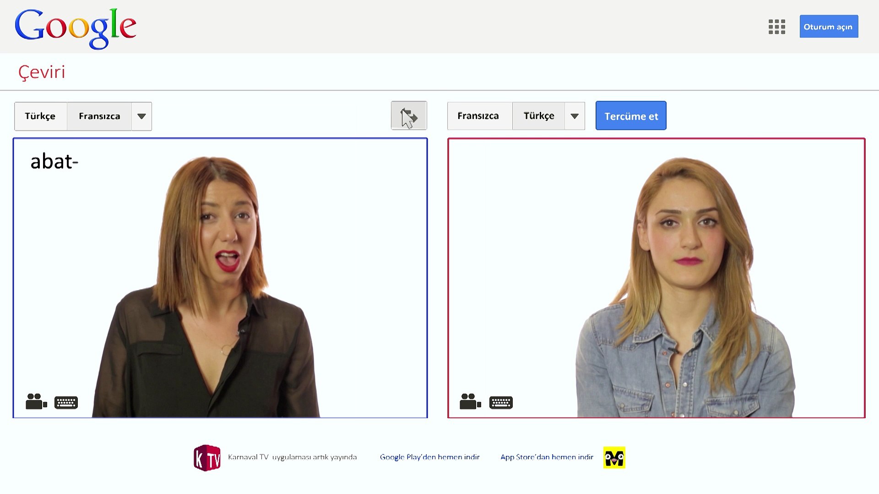Image resolution: width=879 pixels, height=494 pixels.
Task: Open App Store'dan hemen indir link
Action: (x=547, y=457)
